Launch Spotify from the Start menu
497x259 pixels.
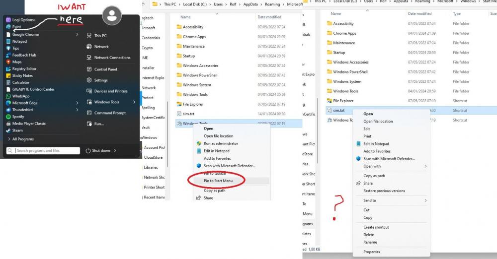[x=18, y=117]
